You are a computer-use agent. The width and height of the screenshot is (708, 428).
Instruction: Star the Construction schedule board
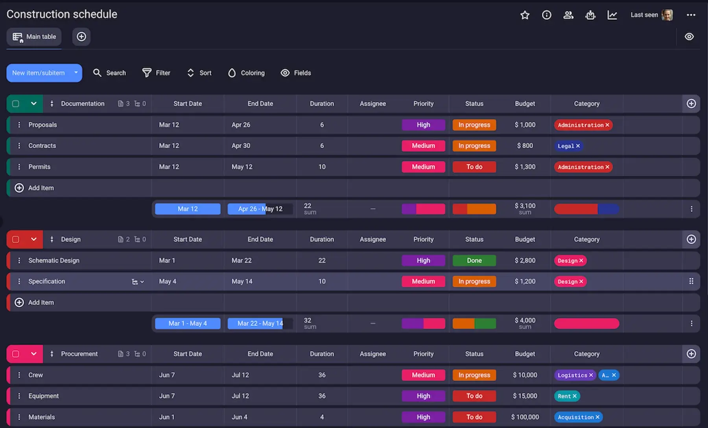tap(525, 15)
